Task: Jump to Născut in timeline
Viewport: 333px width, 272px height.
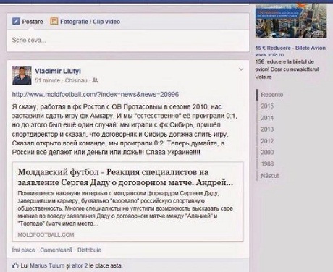Action: tap(270, 175)
